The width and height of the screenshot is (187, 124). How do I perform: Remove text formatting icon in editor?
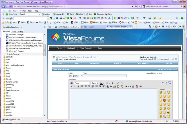tap(72, 83)
